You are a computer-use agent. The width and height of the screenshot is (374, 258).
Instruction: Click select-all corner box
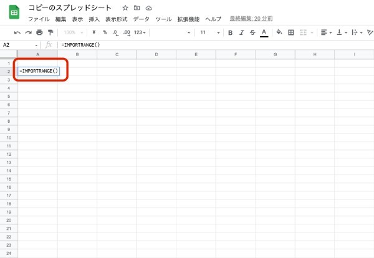coord(9,54)
